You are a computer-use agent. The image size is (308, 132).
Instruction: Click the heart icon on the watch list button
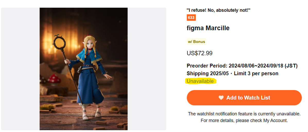point(221,98)
